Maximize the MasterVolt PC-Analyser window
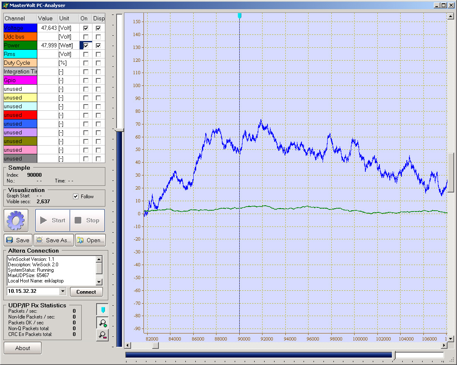The image size is (457, 365). point(444,5)
